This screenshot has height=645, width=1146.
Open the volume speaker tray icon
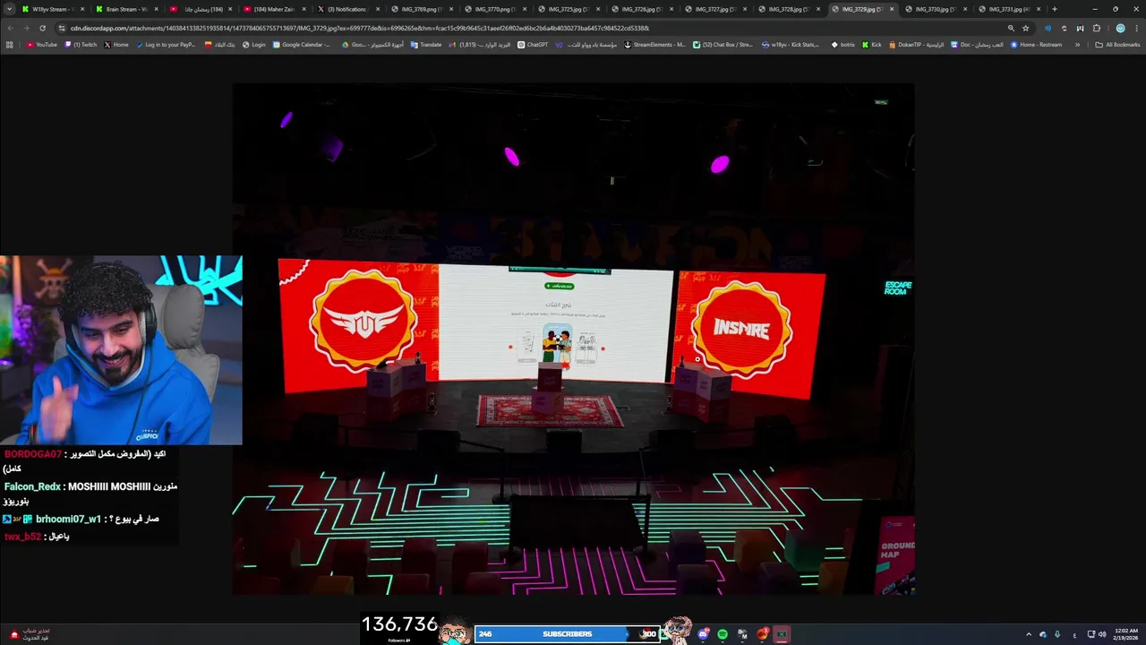pyautogui.click(x=1102, y=634)
